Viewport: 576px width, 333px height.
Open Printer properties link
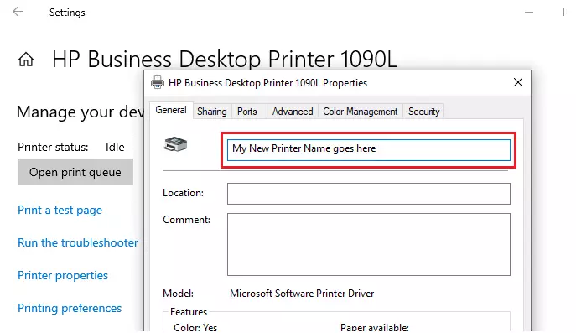coord(63,276)
